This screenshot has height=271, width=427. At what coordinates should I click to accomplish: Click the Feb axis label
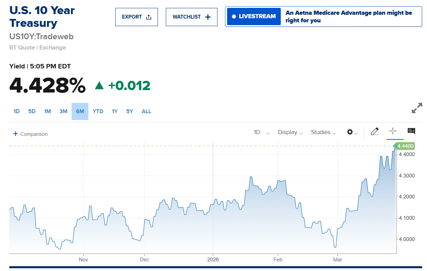pyautogui.click(x=278, y=260)
